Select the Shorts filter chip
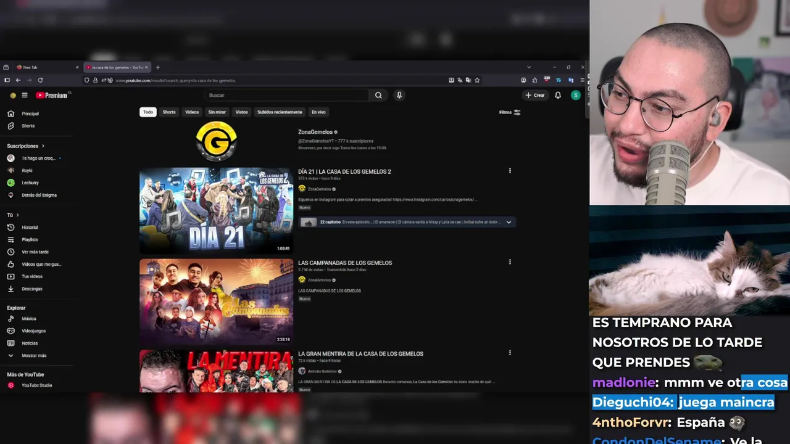The image size is (790, 444). point(169,112)
